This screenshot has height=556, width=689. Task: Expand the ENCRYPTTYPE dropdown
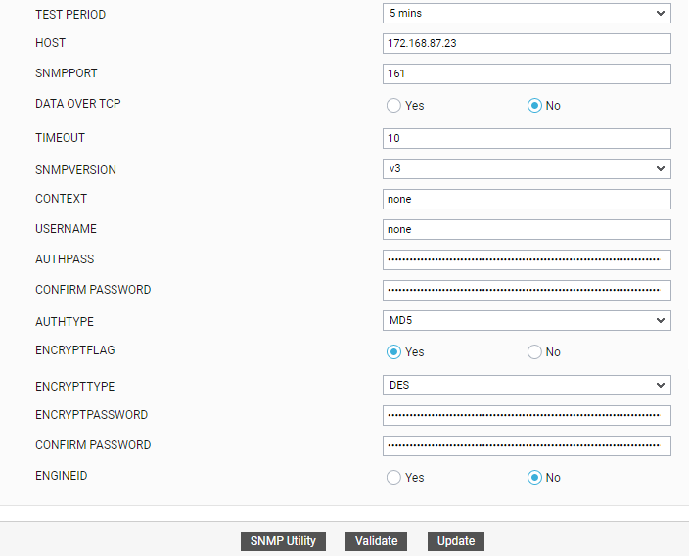coord(527,386)
